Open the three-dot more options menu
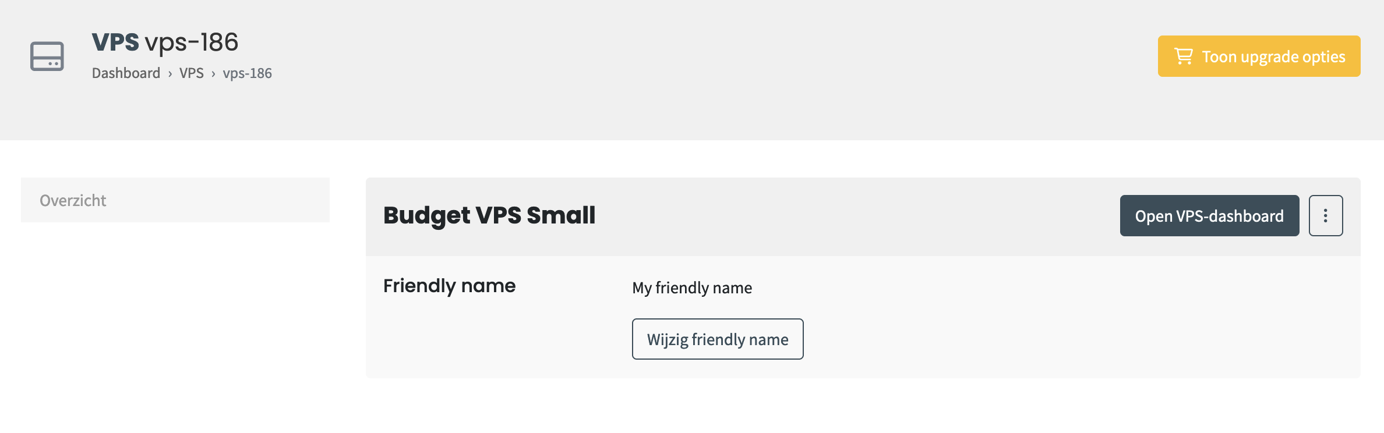Image resolution: width=1384 pixels, height=433 pixels. pyautogui.click(x=1325, y=216)
